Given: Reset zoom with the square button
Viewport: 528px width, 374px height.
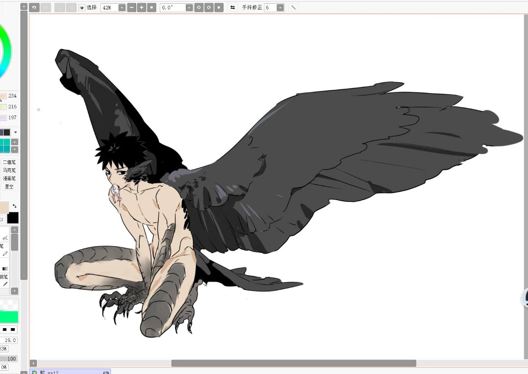Looking at the screenshot, I should (151, 7).
